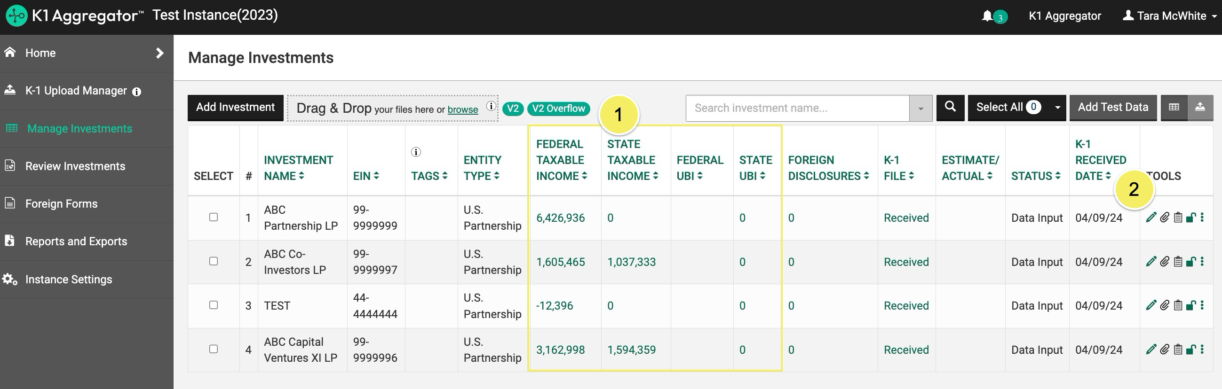Tick checkbox for ABC Capital Ventures XI LP
The height and width of the screenshot is (389, 1222).
point(214,349)
